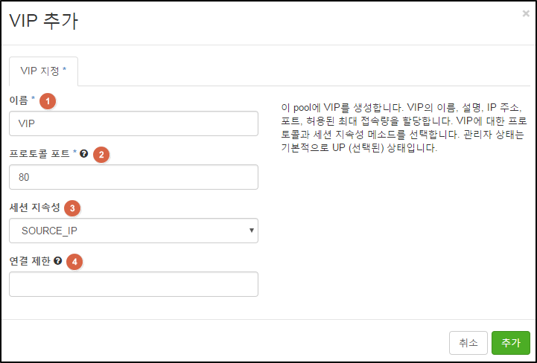Viewport: 537px width, 363px height.
Task: Click the green 추가 button
Action: tap(511, 342)
